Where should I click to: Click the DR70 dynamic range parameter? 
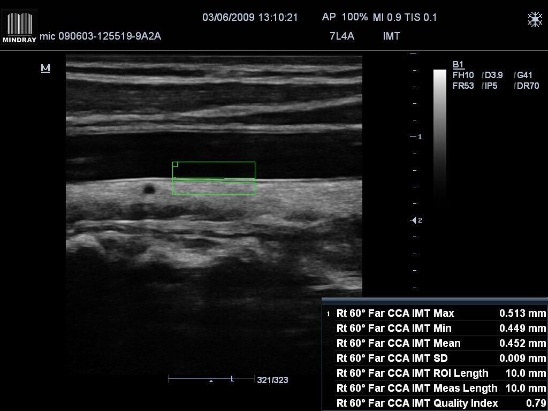click(526, 86)
